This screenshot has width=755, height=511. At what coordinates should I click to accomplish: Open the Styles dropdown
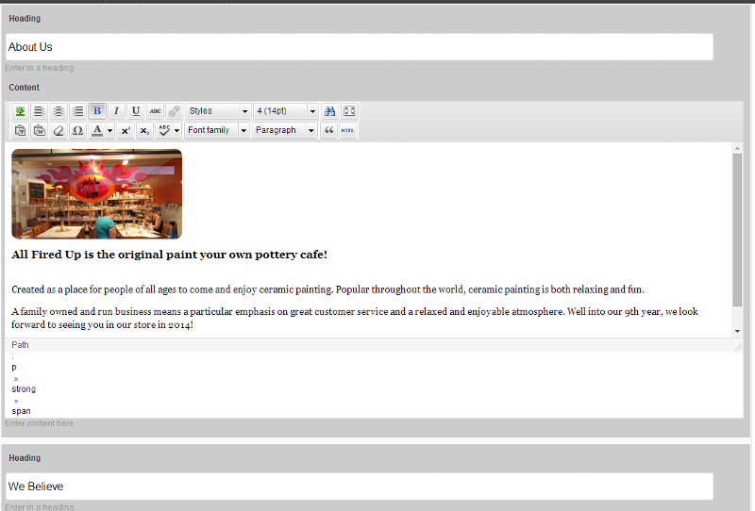pyautogui.click(x=218, y=111)
